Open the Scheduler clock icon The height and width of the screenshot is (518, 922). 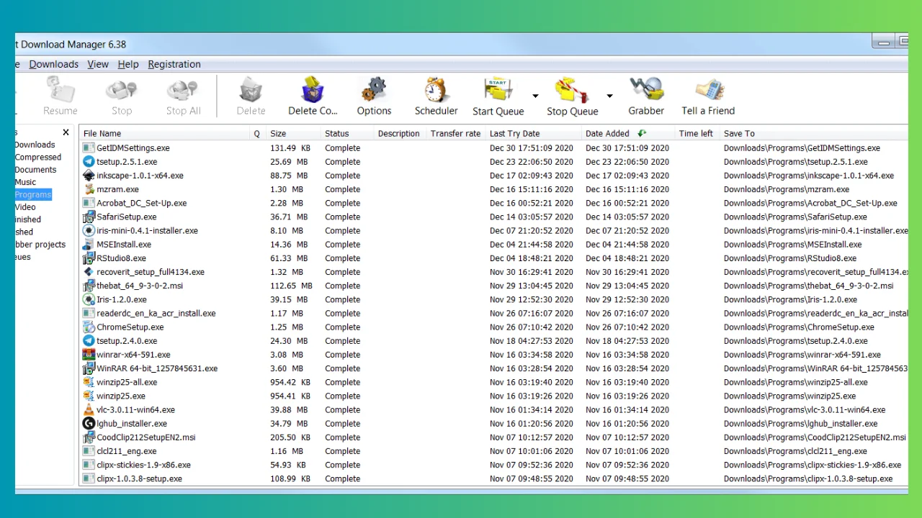436,89
